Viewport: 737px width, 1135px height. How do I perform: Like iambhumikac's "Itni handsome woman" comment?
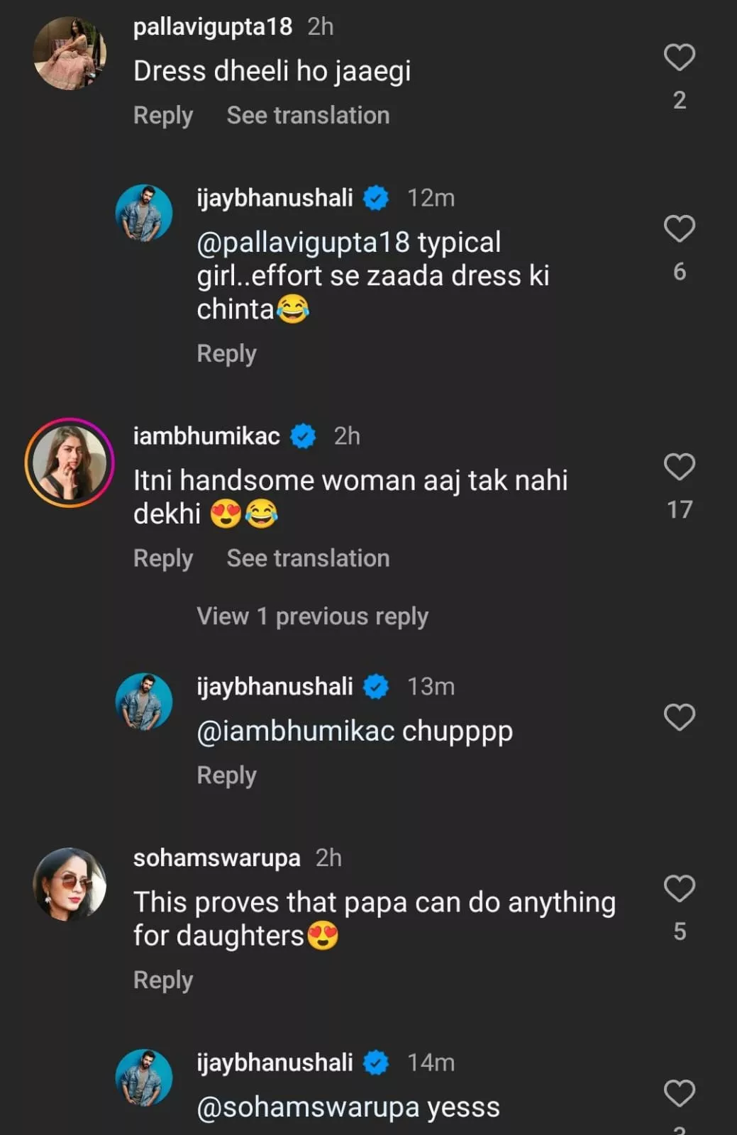(679, 467)
